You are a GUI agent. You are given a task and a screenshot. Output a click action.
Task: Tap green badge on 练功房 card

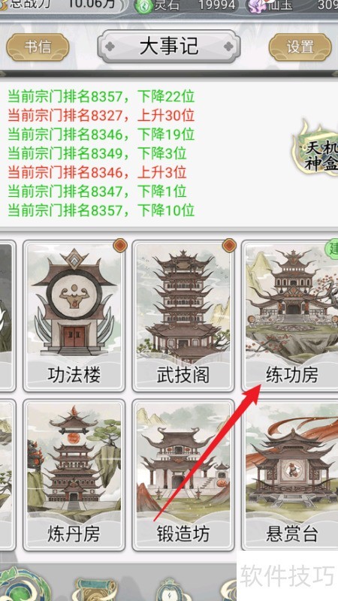pyautogui.click(x=332, y=248)
